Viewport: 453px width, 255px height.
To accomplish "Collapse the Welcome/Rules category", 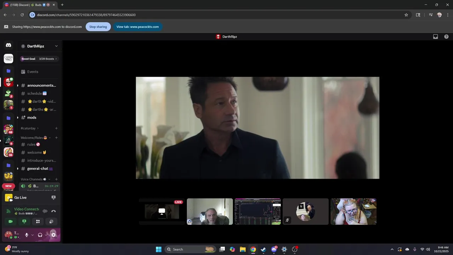I will [35, 137].
